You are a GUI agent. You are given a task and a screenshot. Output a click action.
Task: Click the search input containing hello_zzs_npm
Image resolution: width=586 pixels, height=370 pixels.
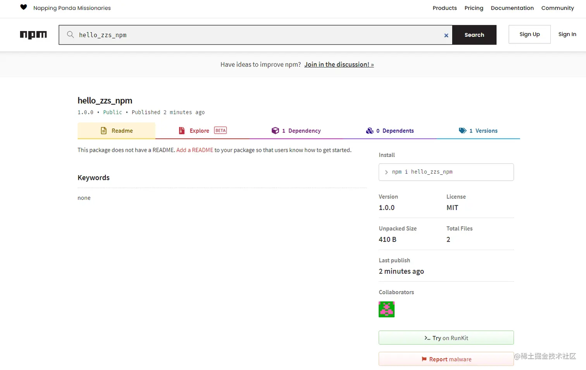(255, 35)
